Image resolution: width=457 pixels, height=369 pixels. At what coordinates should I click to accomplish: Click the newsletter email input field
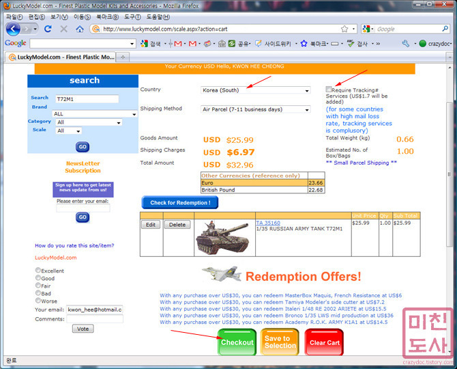click(83, 208)
